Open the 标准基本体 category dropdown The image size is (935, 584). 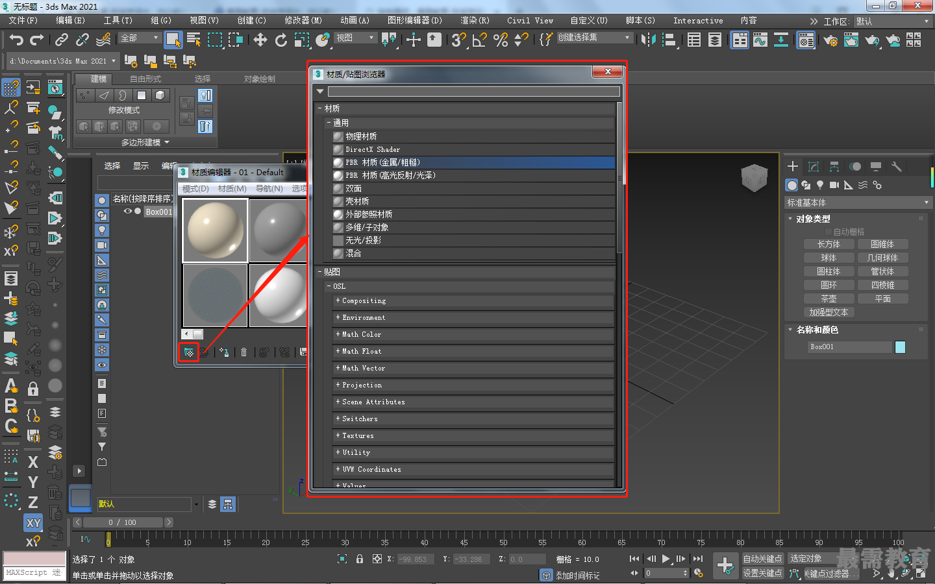point(858,203)
